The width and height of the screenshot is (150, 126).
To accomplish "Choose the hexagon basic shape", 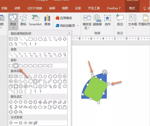I will (x=55, y=77).
